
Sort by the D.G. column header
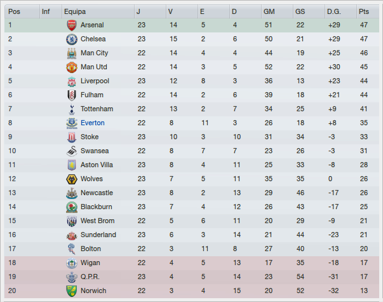(334, 11)
